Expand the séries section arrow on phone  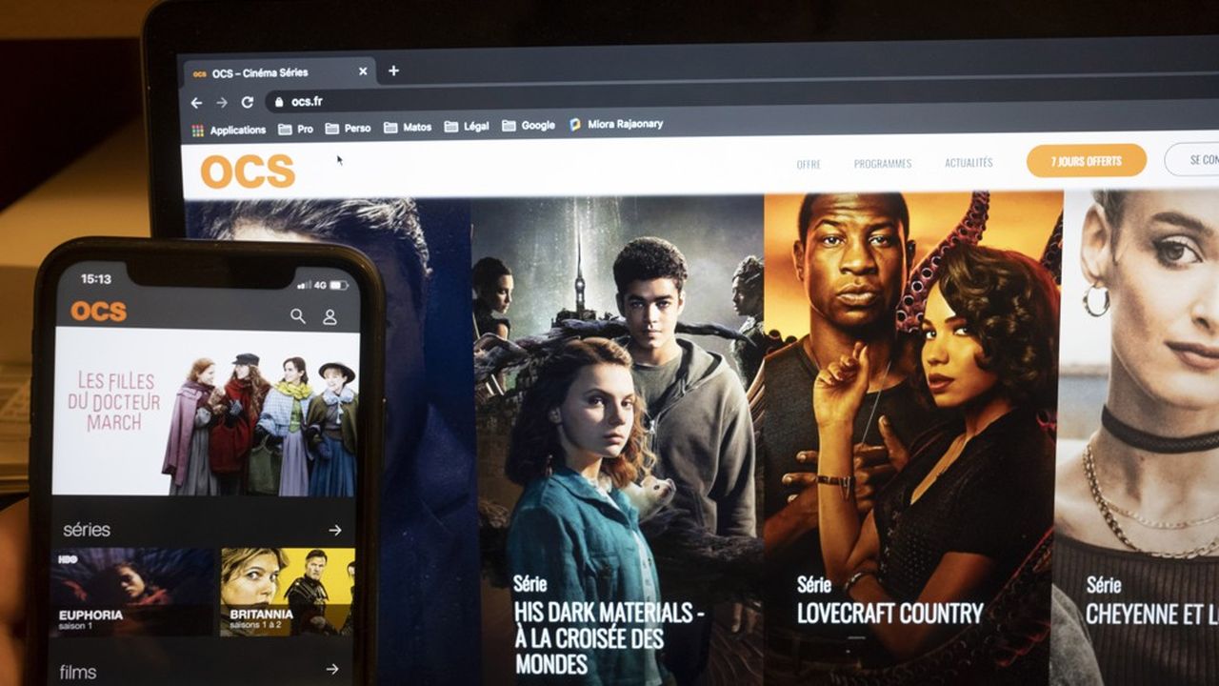pyautogui.click(x=334, y=530)
